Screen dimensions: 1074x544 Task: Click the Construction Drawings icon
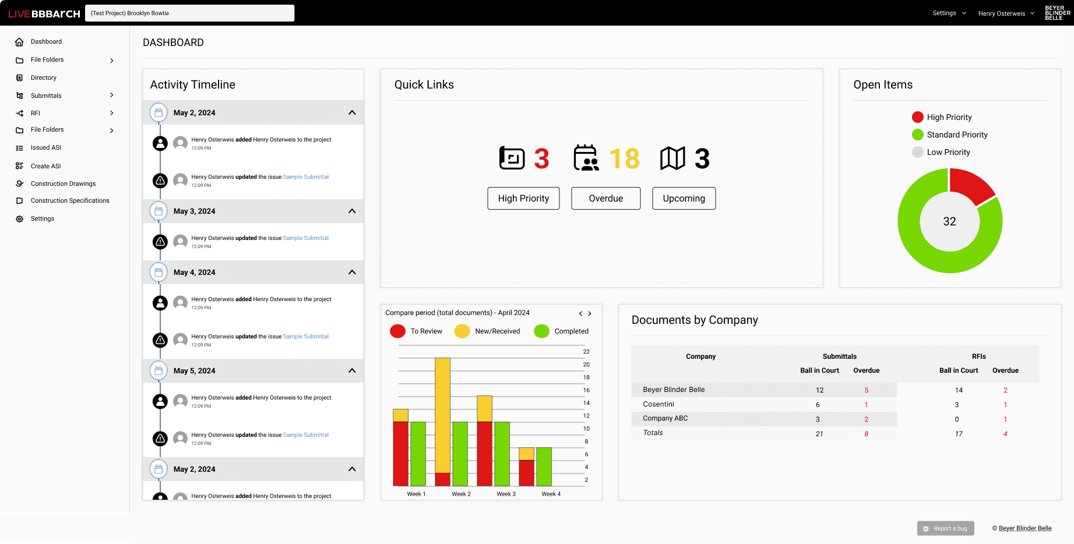click(19, 184)
